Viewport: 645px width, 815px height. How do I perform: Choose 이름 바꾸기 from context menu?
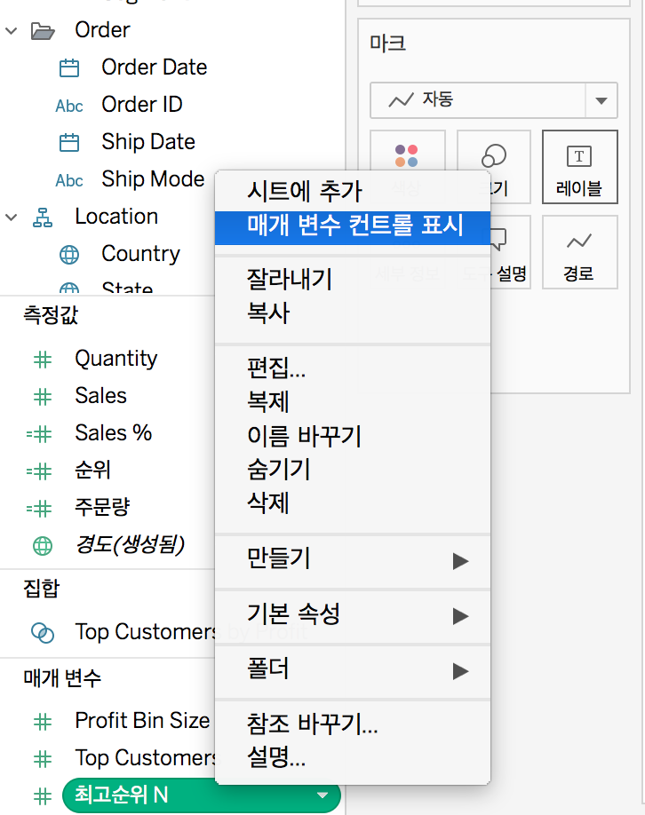[x=353, y=436]
